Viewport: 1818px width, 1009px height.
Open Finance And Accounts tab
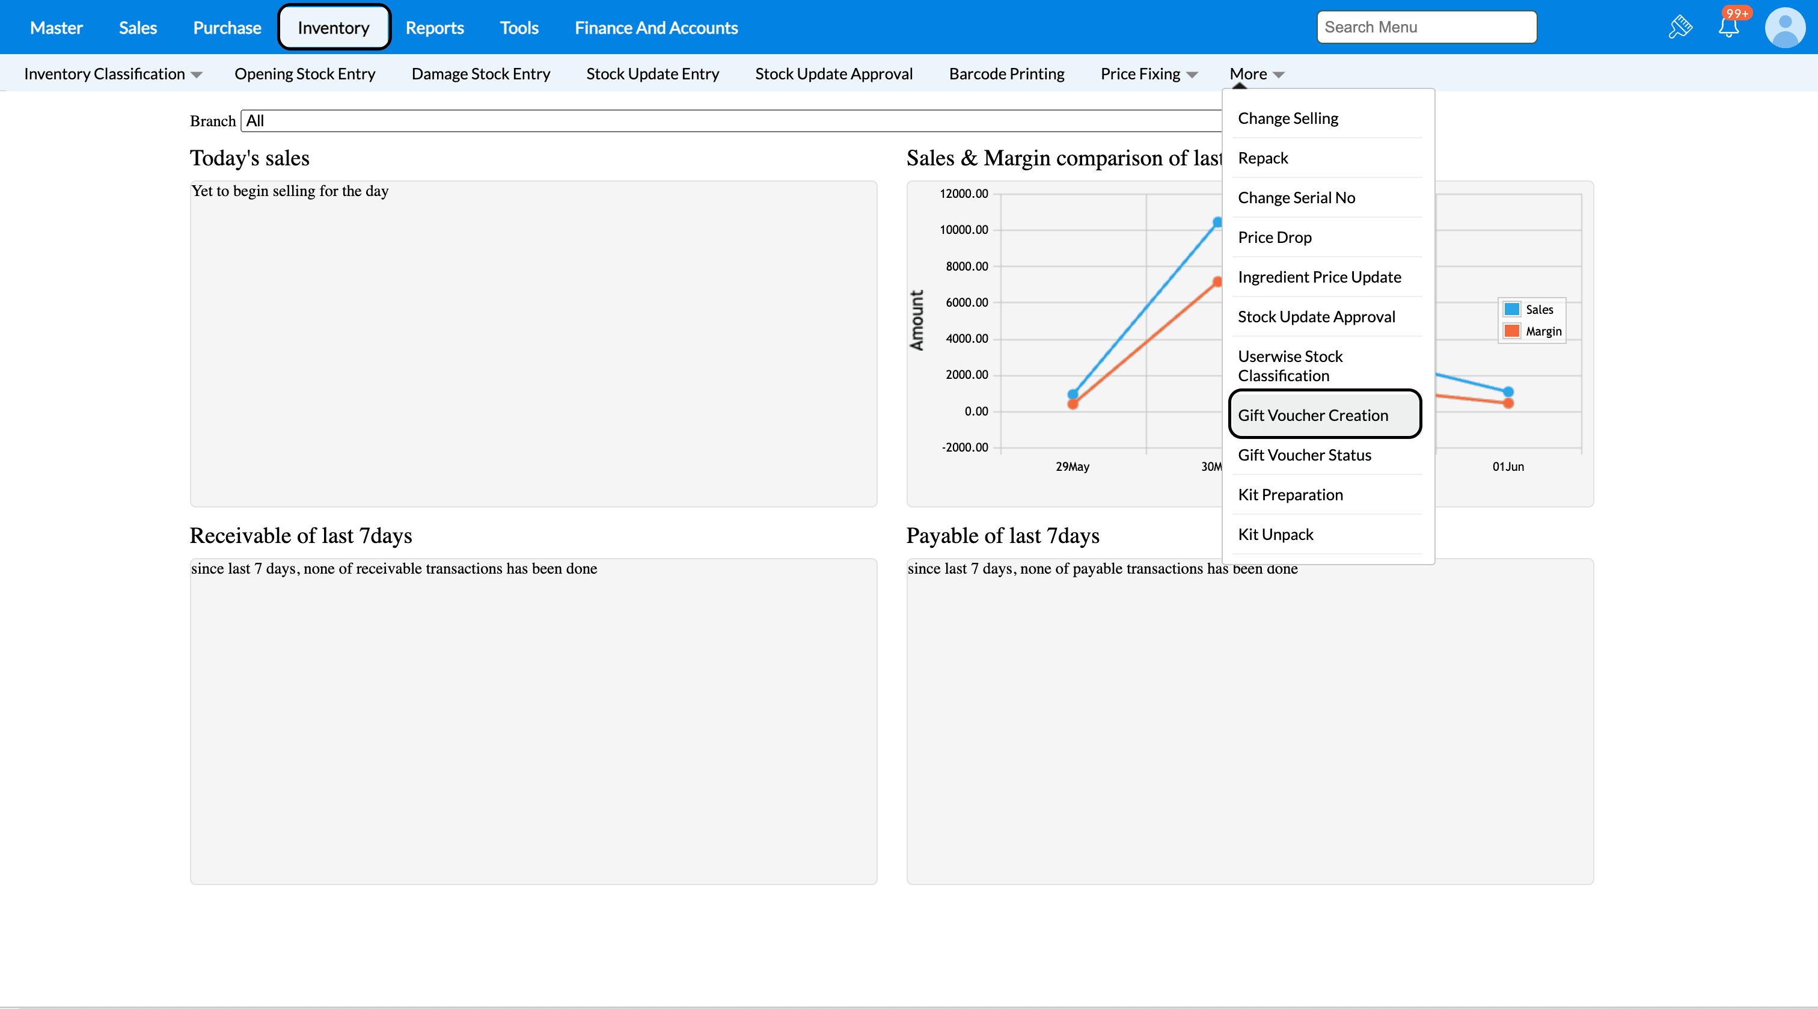(656, 28)
